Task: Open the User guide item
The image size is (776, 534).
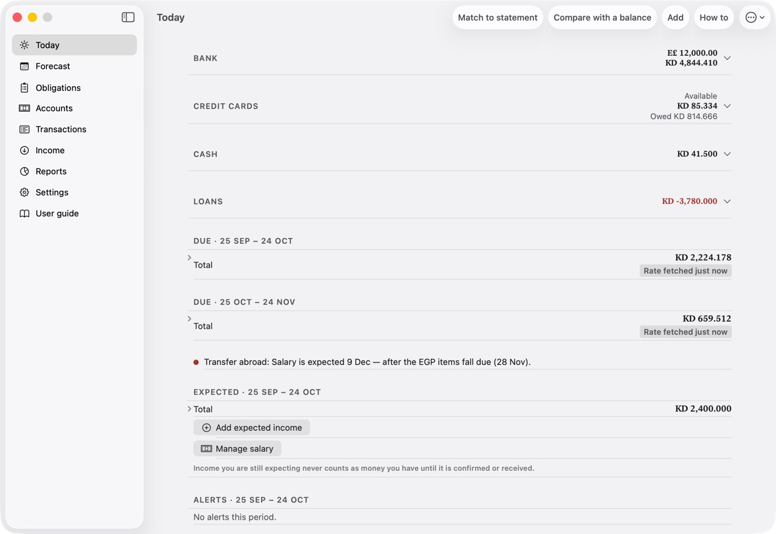Action: tap(74, 213)
